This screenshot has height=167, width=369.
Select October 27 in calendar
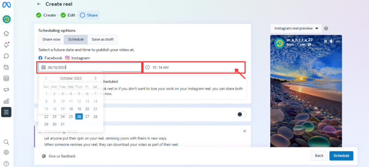[87, 117]
